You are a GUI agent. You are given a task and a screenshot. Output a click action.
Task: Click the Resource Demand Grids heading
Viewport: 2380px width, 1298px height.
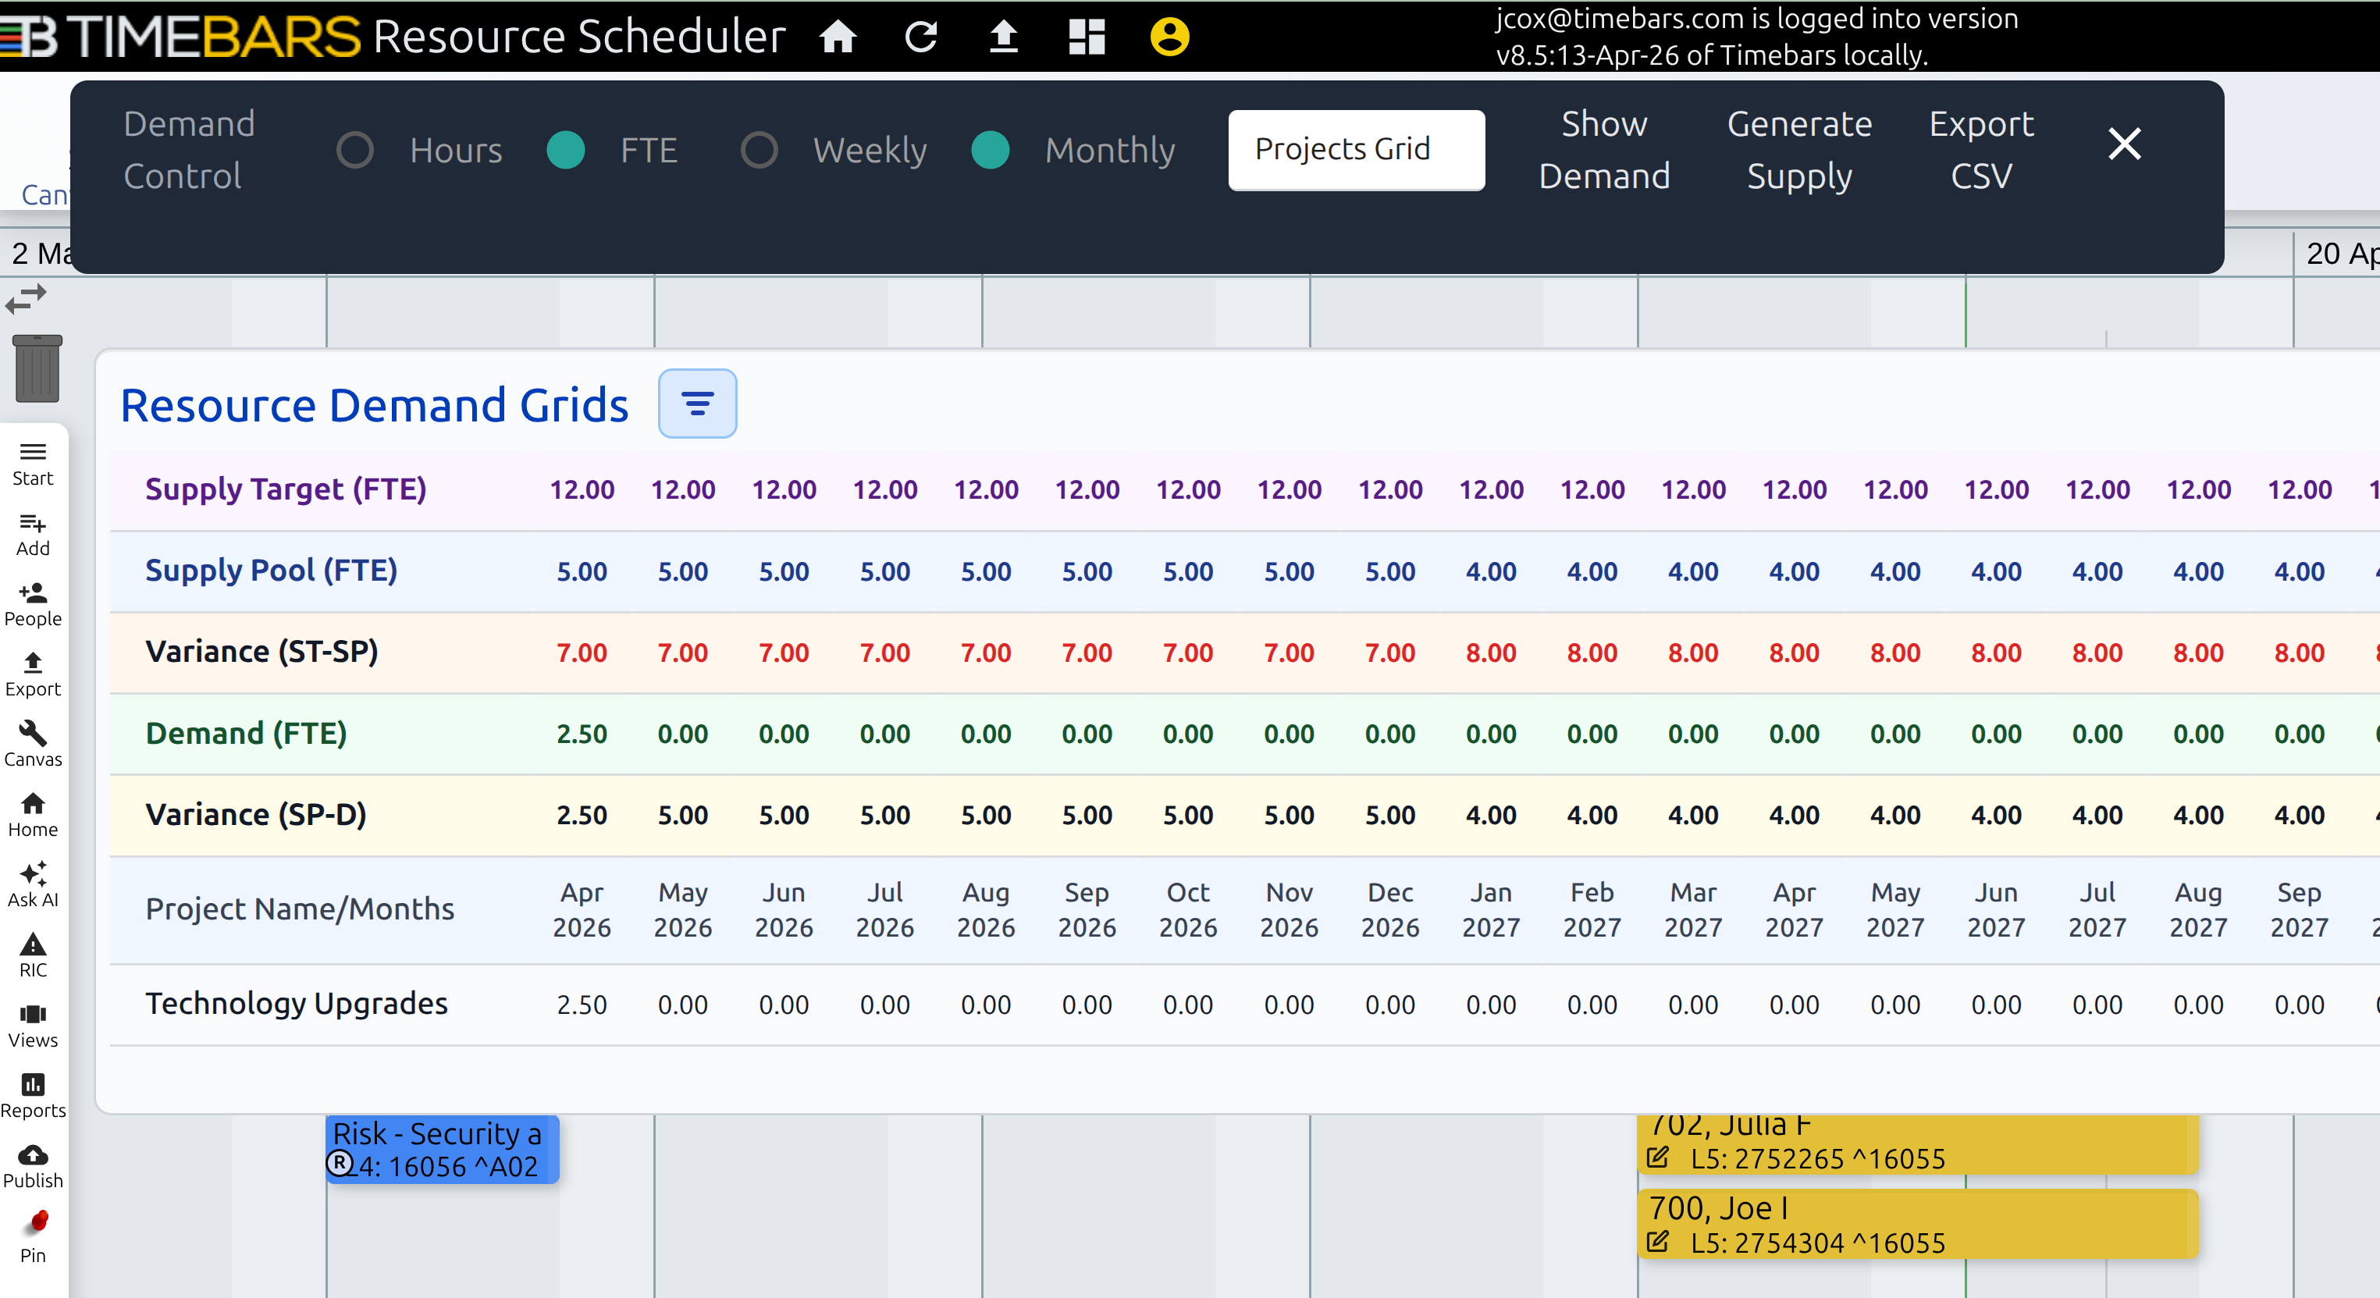pos(374,406)
